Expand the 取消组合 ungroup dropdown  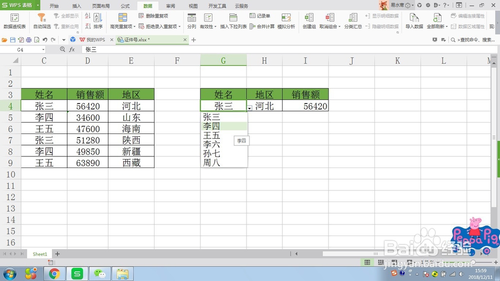pyautogui.click(x=339, y=27)
